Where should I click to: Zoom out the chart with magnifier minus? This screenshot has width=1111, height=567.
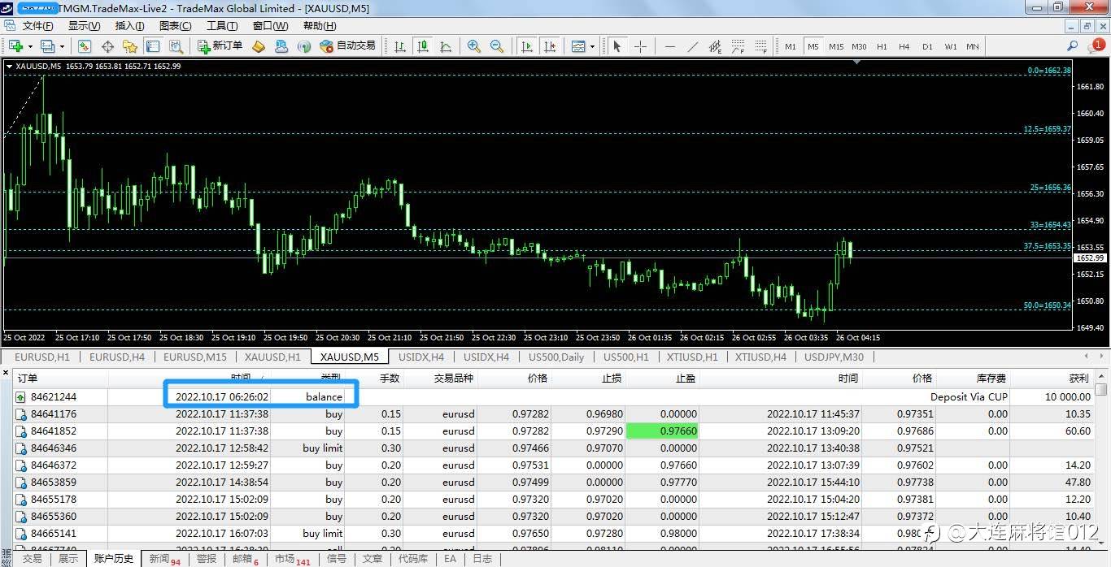497,46
